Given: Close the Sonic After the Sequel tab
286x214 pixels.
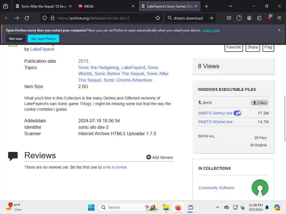Looking at the screenshot, I should 70,6.
